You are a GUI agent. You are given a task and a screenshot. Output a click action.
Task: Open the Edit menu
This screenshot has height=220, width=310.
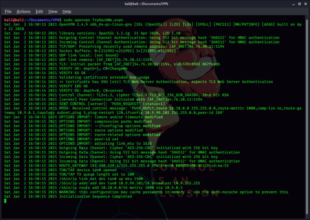(x=39, y=11)
